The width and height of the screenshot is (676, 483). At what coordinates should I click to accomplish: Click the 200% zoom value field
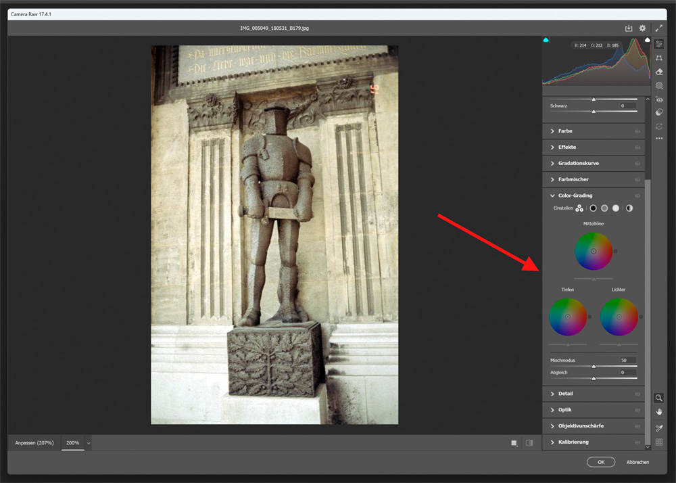(73, 443)
